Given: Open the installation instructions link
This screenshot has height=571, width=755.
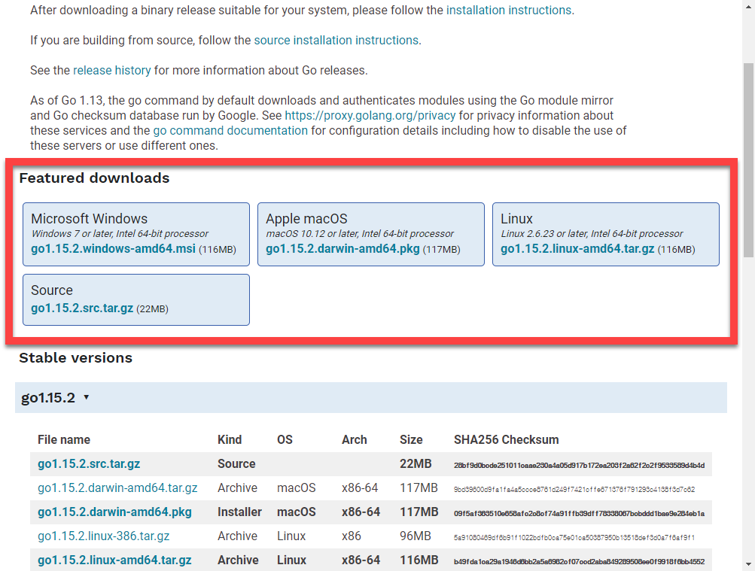Looking at the screenshot, I should point(509,10).
